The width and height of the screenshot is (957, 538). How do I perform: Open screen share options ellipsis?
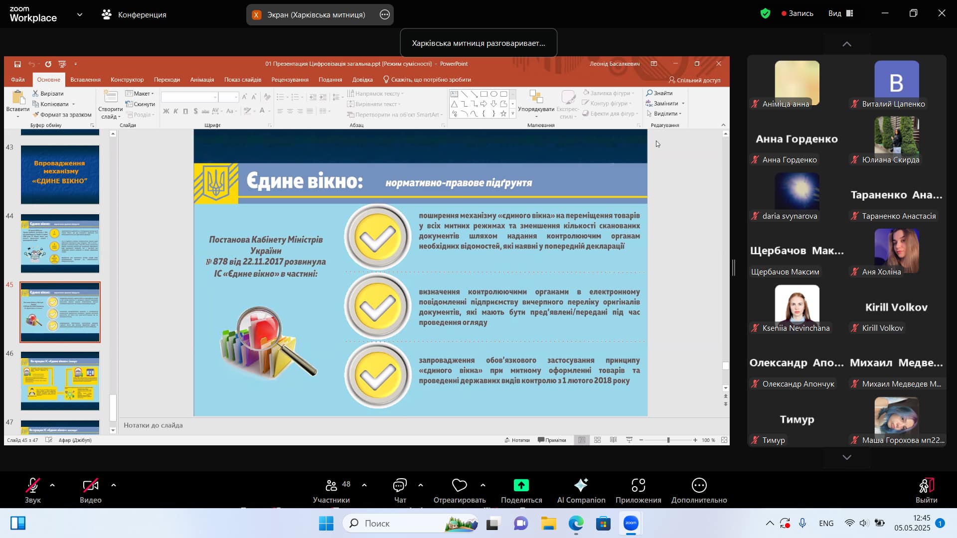click(x=385, y=14)
